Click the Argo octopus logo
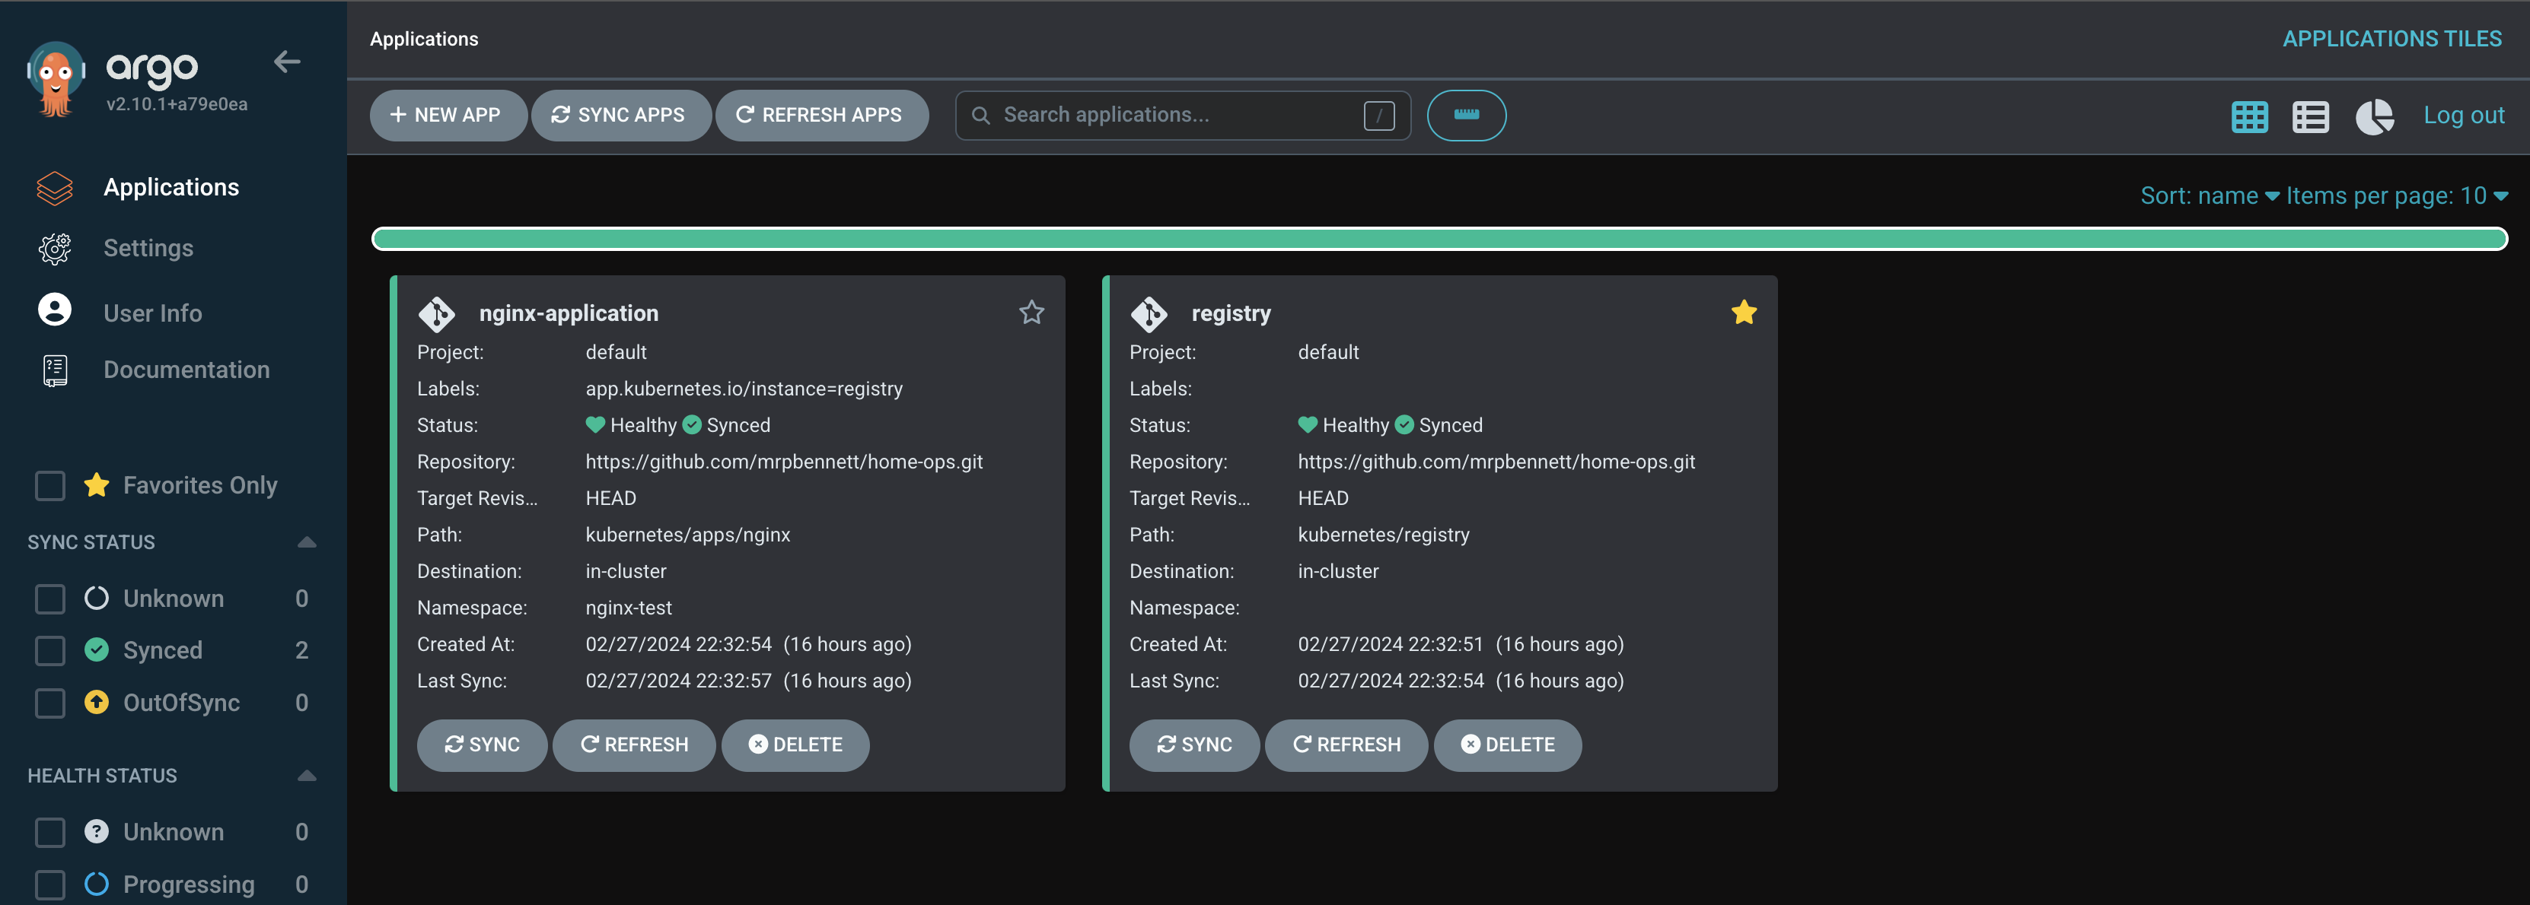 click(56, 77)
